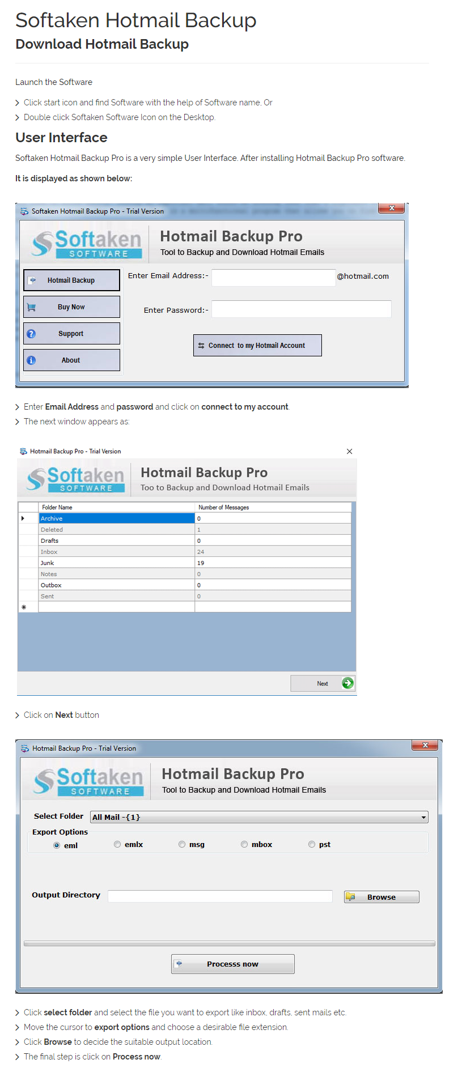This screenshot has height=1085, width=458.
Task: Click the Browse button
Action: pyautogui.click(x=381, y=897)
